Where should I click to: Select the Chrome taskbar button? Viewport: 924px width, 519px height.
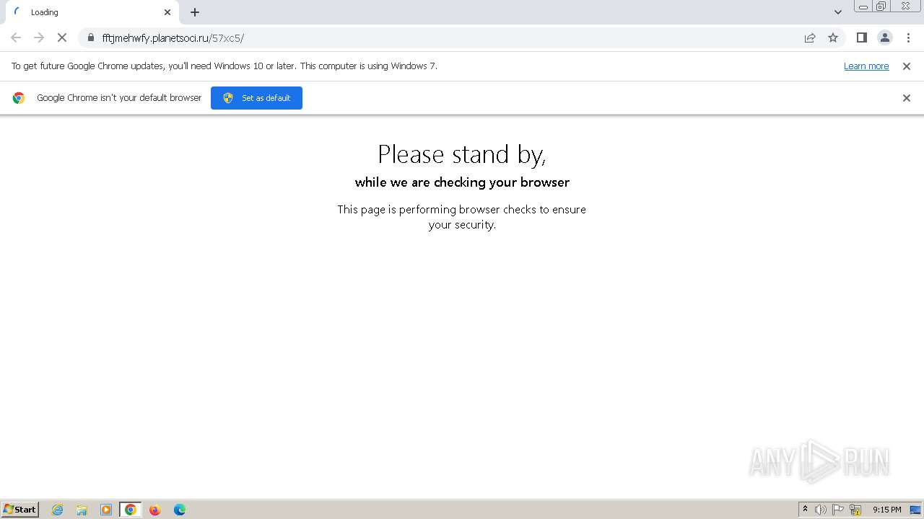click(131, 510)
